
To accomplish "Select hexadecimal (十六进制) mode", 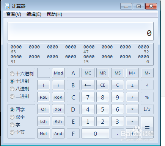I will point(22,74).
